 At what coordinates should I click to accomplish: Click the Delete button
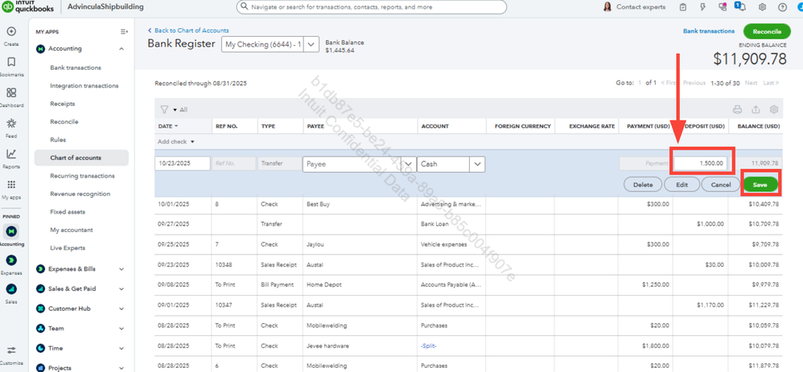coord(643,185)
